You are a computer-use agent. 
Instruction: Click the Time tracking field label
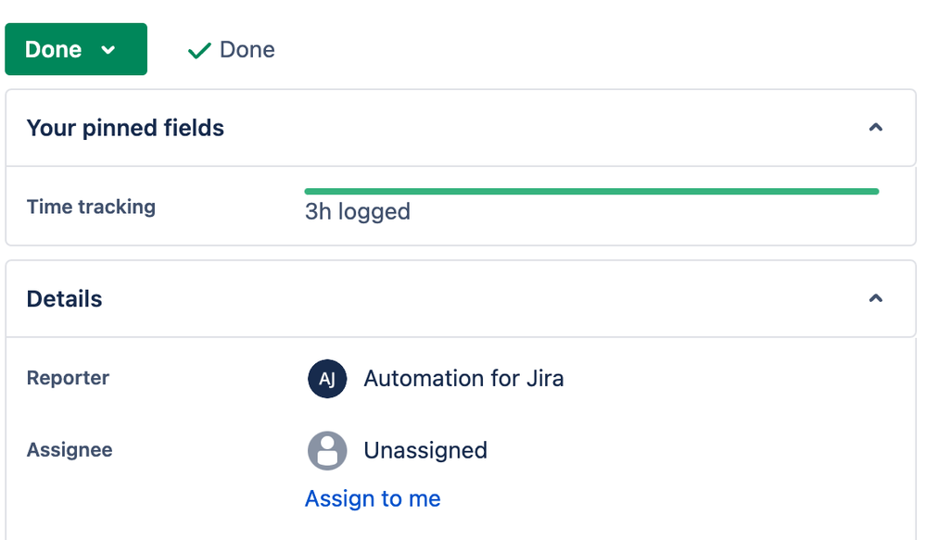coord(91,207)
